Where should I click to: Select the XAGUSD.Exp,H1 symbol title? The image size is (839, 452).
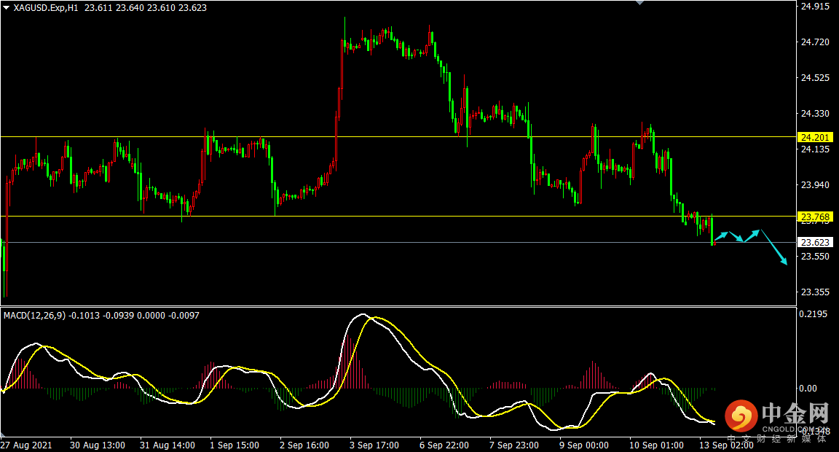click(x=45, y=8)
